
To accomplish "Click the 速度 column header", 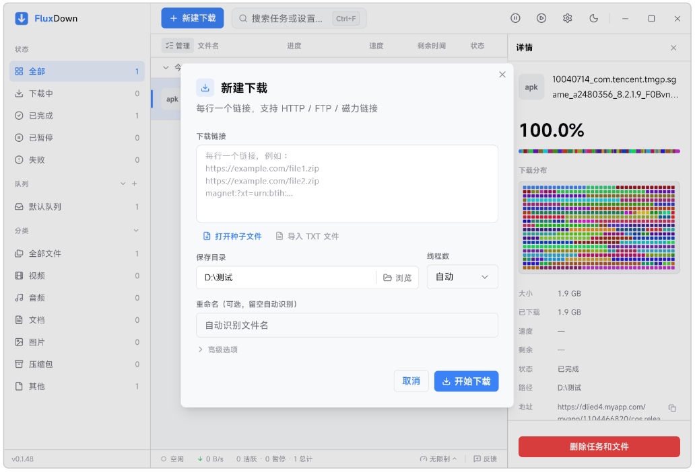I will coord(376,46).
